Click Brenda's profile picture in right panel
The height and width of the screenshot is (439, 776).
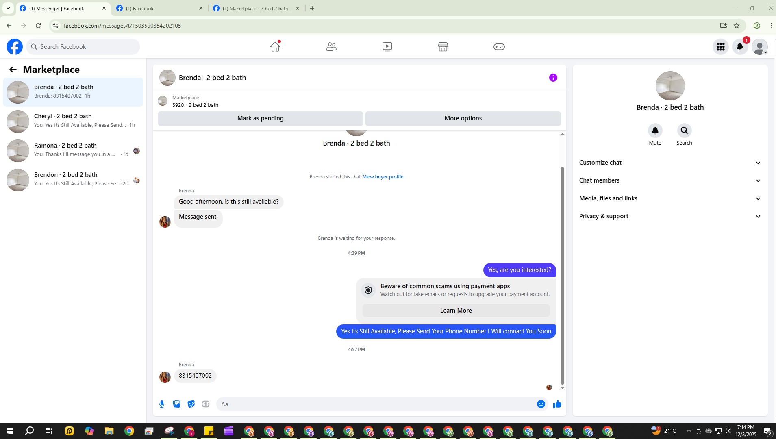(x=670, y=86)
